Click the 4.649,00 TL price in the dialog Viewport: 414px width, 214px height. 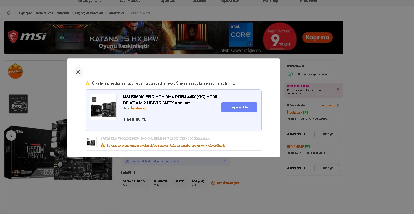click(x=134, y=119)
